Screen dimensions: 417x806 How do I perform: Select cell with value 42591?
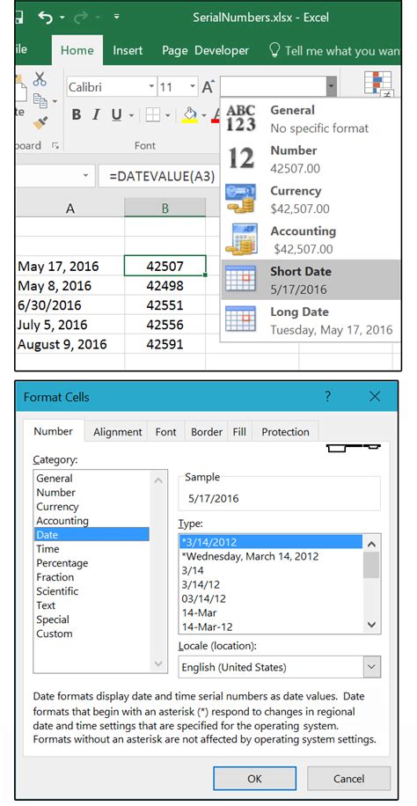[165, 344]
